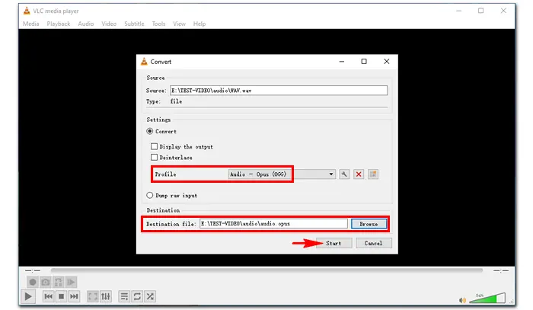
Task: Jump to previous media track
Action: (x=48, y=296)
